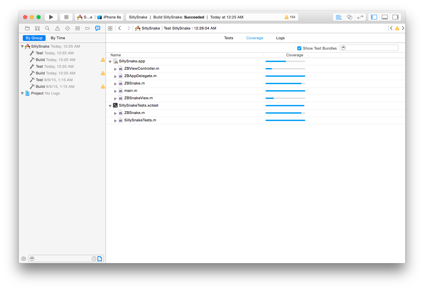Expand ZBViewController.m coverage row
Viewport: 424px width, 290px height.
[116, 69]
